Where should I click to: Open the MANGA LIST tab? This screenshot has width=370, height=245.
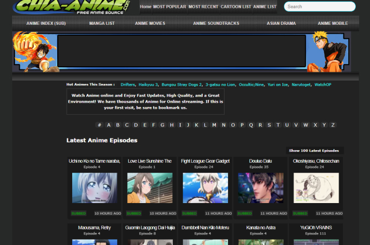102,23
